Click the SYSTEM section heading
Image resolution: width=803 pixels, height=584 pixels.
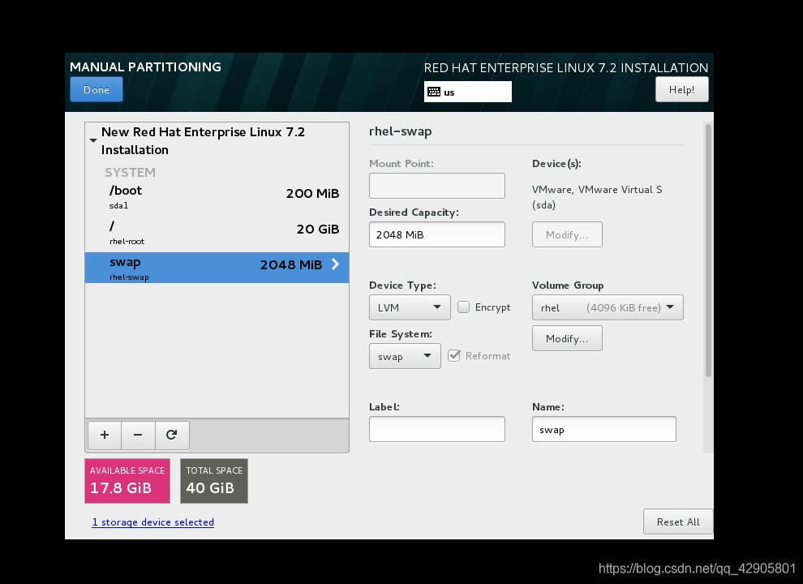coord(130,173)
